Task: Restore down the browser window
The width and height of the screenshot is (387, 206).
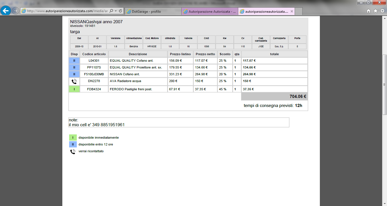Action: coord(368,2)
